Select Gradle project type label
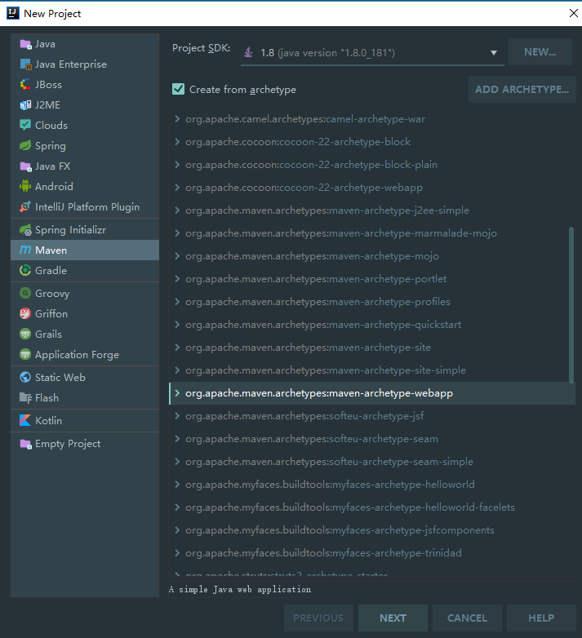The image size is (582, 638). [51, 271]
